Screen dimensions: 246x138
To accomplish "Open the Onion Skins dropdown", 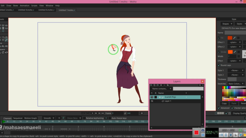I will coord(74,118).
